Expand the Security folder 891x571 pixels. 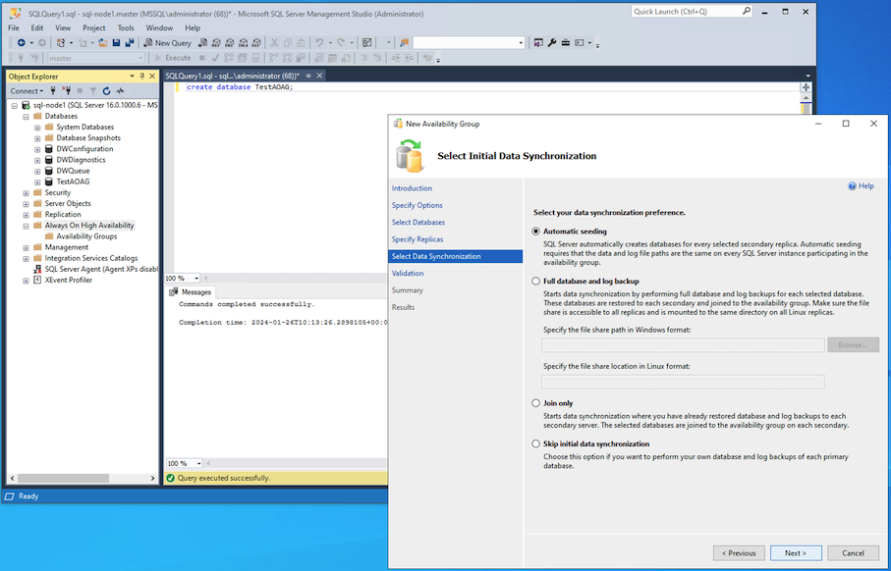coord(27,193)
